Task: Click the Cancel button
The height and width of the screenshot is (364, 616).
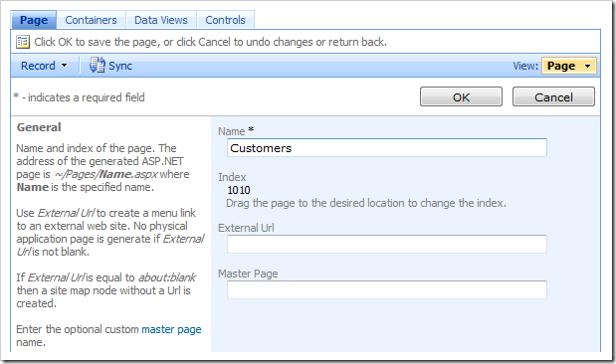Action: 553,97
